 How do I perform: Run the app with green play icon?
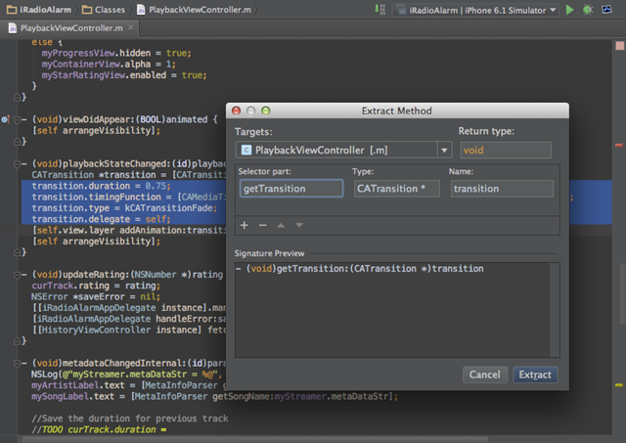(569, 10)
